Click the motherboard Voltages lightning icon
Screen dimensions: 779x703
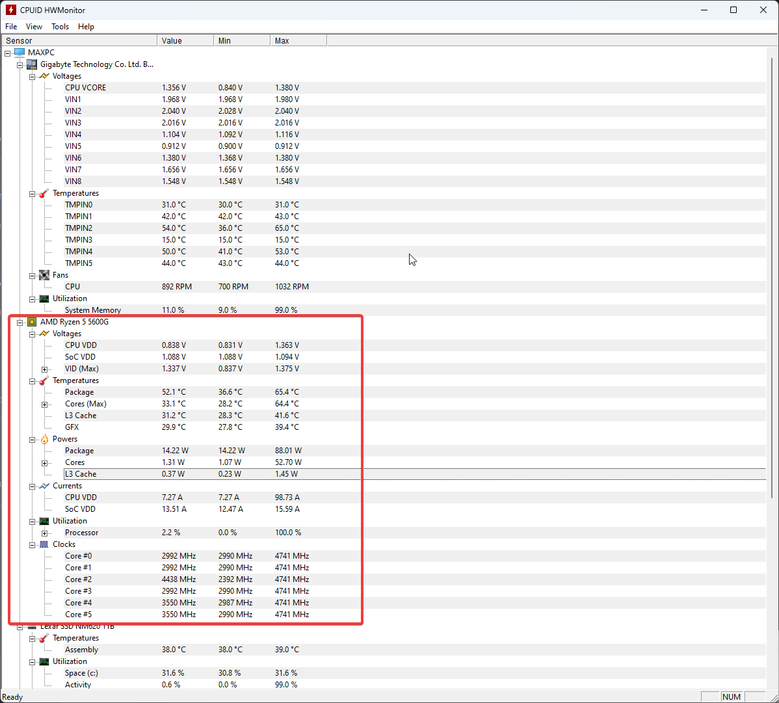(x=44, y=76)
